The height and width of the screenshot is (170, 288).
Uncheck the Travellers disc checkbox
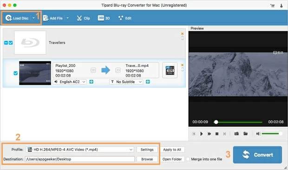11,43
